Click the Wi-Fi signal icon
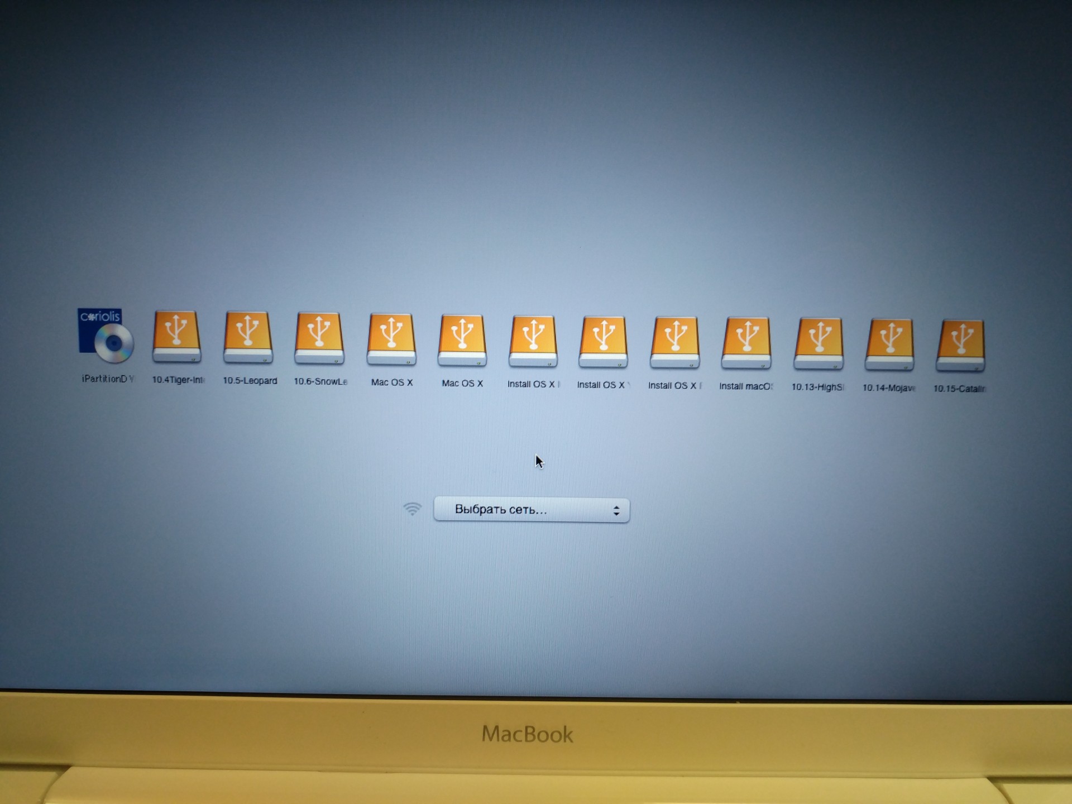 click(x=412, y=509)
